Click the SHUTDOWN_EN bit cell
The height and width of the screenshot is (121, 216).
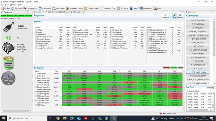pos(69,76)
